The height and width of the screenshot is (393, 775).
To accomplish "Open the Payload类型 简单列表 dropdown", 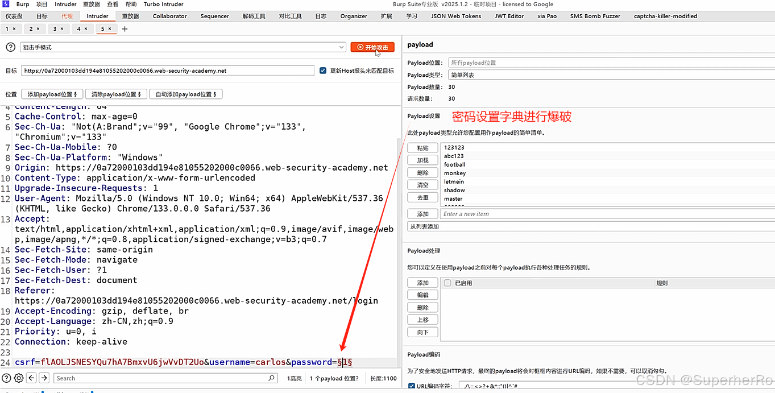I will tap(611, 75).
